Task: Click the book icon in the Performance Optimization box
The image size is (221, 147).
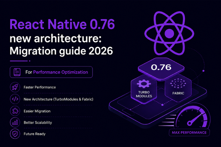Action: (x=17, y=72)
